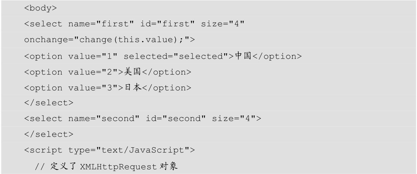
Task: Click the XMLHttpRequest comment line
Action: pyautogui.click(x=106, y=166)
